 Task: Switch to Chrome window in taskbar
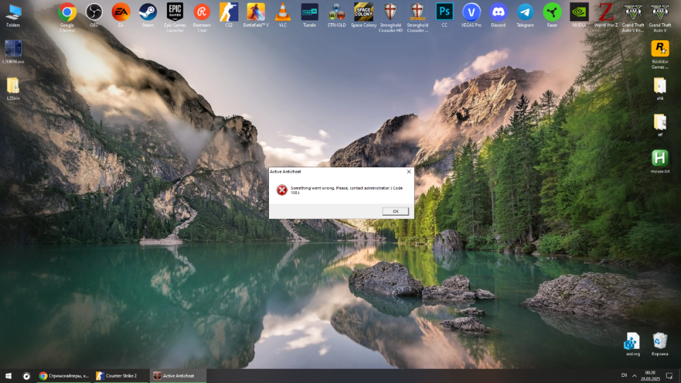(x=64, y=376)
